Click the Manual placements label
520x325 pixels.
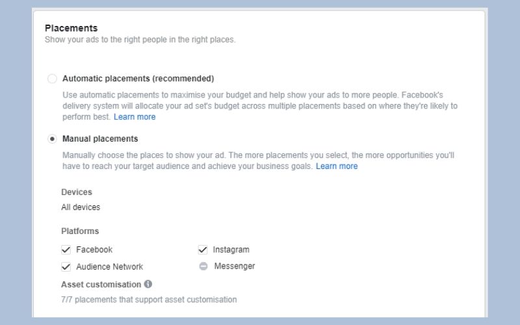100,138
